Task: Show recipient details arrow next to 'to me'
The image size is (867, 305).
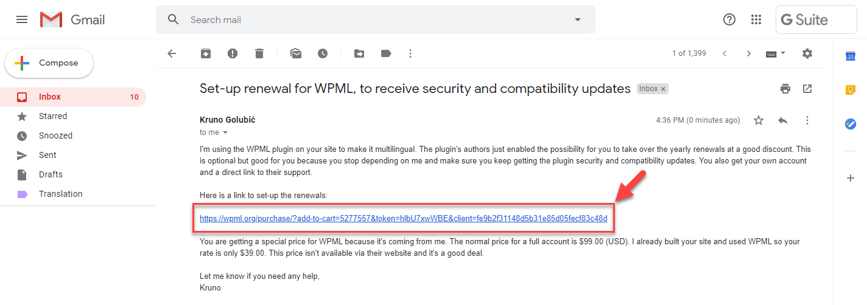Action: point(225,132)
